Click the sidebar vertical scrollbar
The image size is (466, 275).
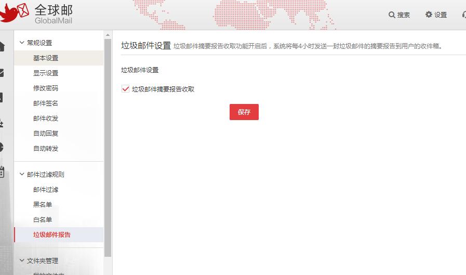pos(108,146)
